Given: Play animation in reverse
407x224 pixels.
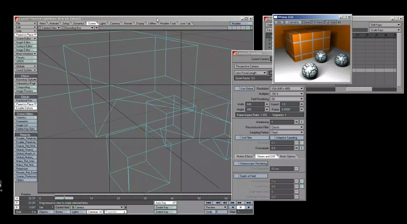Looking at the screenshot, I should click(233, 207).
